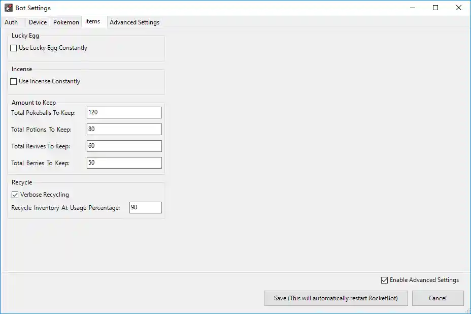Select the Pokemon tab
471x314 pixels.
pyautogui.click(x=66, y=22)
